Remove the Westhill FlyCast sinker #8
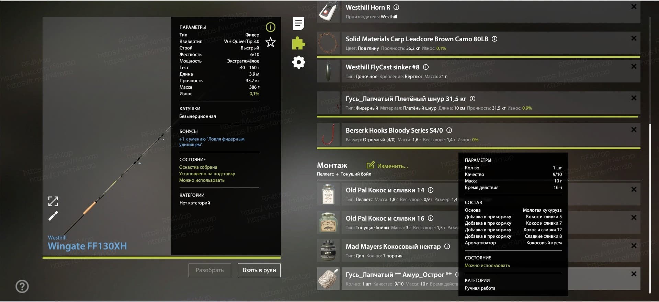The height and width of the screenshot is (302, 659). (x=634, y=66)
